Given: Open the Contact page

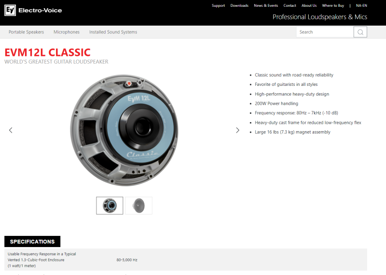Looking at the screenshot, I should [290, 5].
